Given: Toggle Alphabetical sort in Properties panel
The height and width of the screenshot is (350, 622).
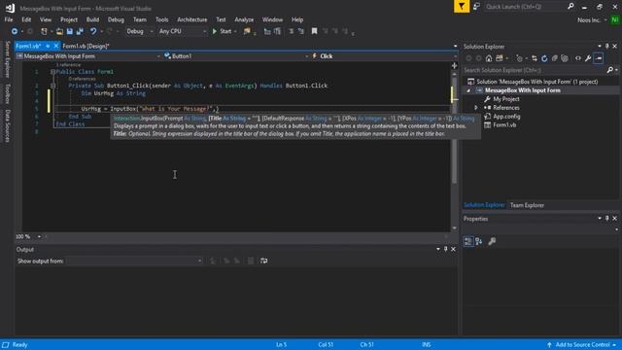Looking at the screenshot, I should pyautogui.click(x=479, y=241).
